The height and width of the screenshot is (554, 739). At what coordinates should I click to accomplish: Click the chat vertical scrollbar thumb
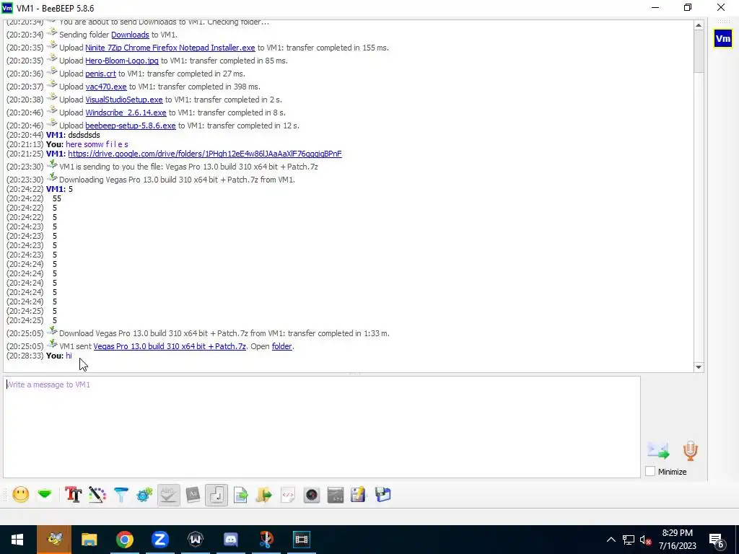699,51
